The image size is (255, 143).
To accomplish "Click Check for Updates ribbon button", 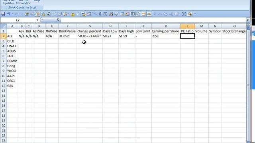I will point(8,2).
